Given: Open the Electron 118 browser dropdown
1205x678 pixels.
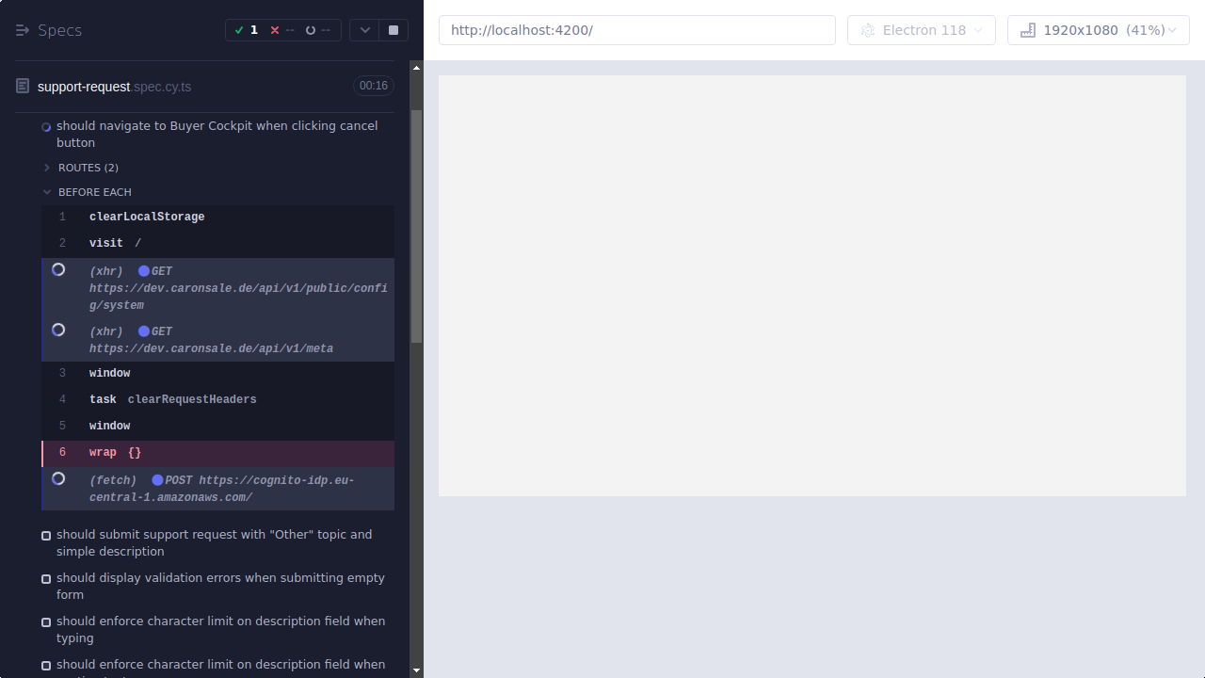Looking at the screenshot, I should [x=921, y=29].
